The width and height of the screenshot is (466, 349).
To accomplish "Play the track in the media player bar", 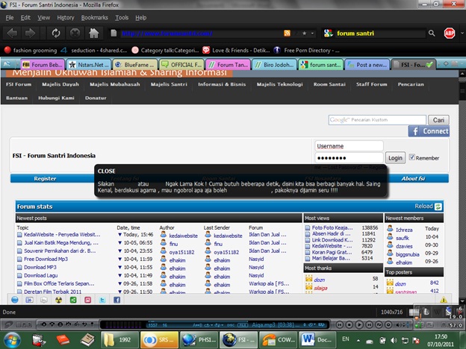I will pos(358,324).
